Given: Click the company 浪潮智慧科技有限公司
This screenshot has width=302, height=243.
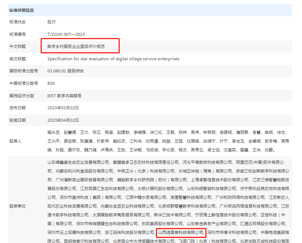Looking at the screenshot, I should point(191,197).
